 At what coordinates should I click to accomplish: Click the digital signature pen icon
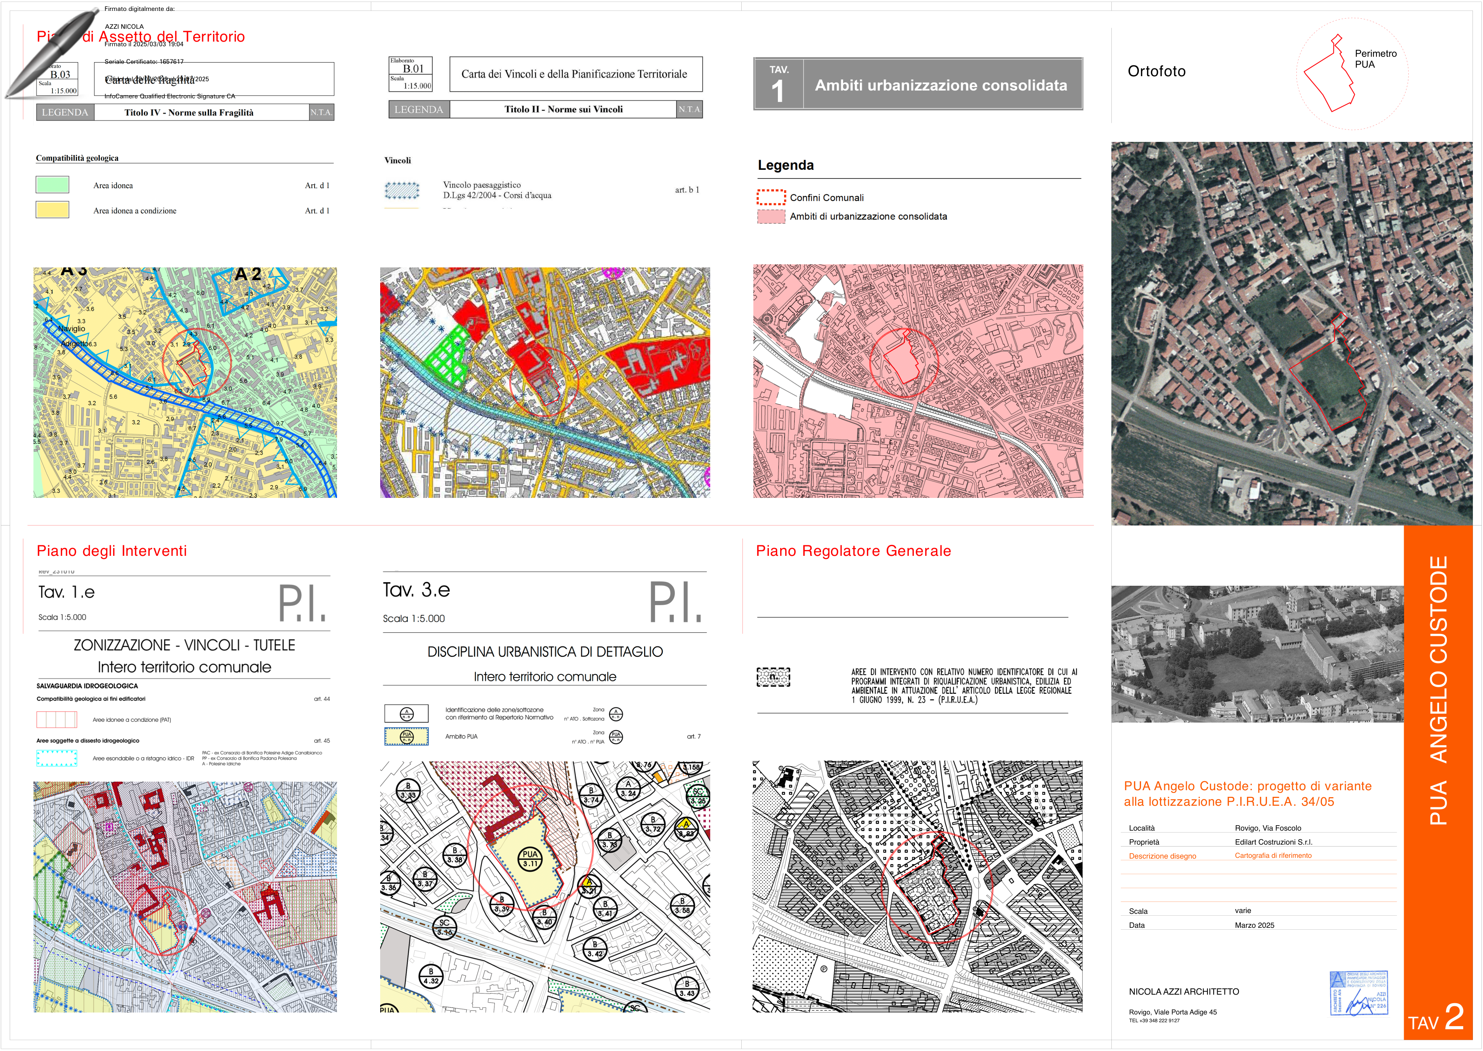[52, 54]
